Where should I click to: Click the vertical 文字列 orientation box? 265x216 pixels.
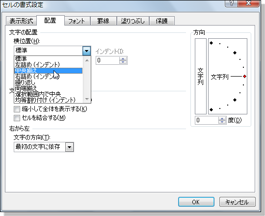click(201, 77)
